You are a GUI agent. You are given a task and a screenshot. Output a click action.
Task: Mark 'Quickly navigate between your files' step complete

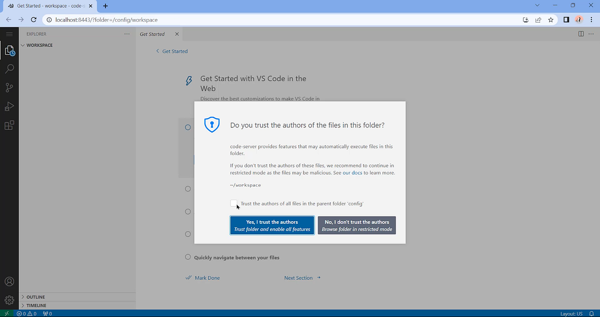tap(187, 257)
